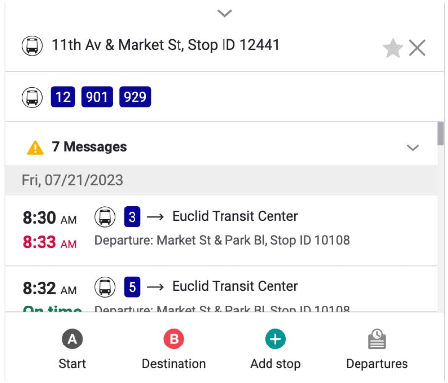448x383 pixels.
Task: Click the bus icon beside the route badges
Action: tap(32, 97)
